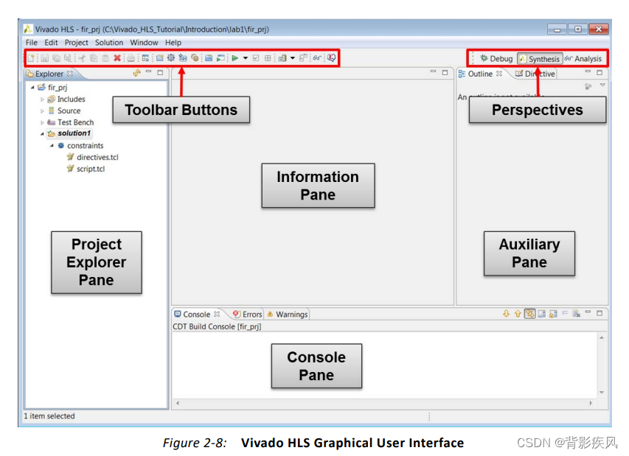629x456 pixels.
Task: Minimize the Explorer pane
Action: point(149,72)
